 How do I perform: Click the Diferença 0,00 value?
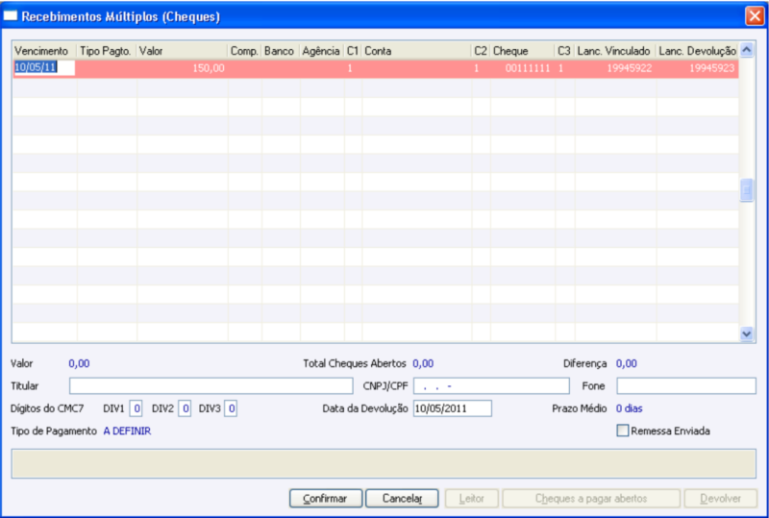[627, 363]
